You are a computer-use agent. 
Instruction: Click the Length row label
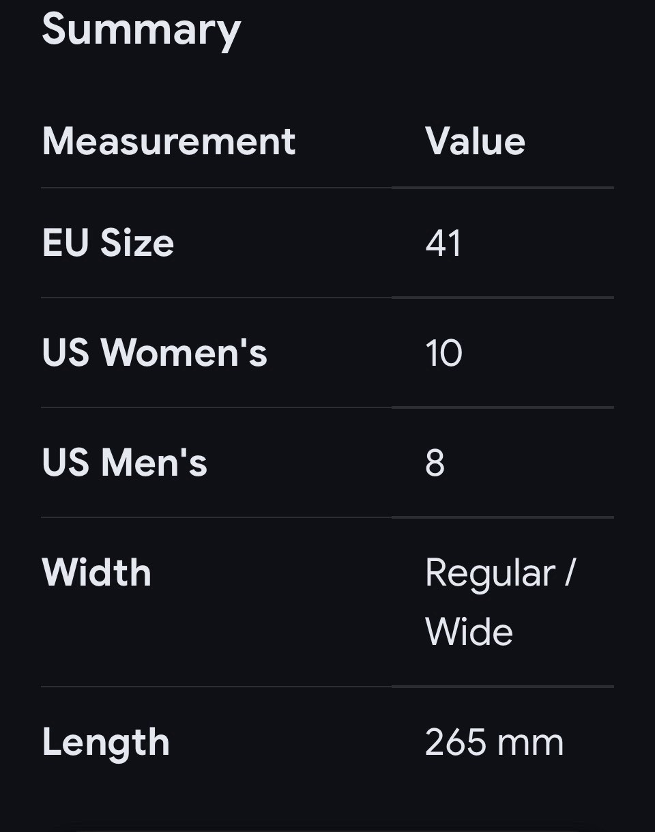coord(106,743)
